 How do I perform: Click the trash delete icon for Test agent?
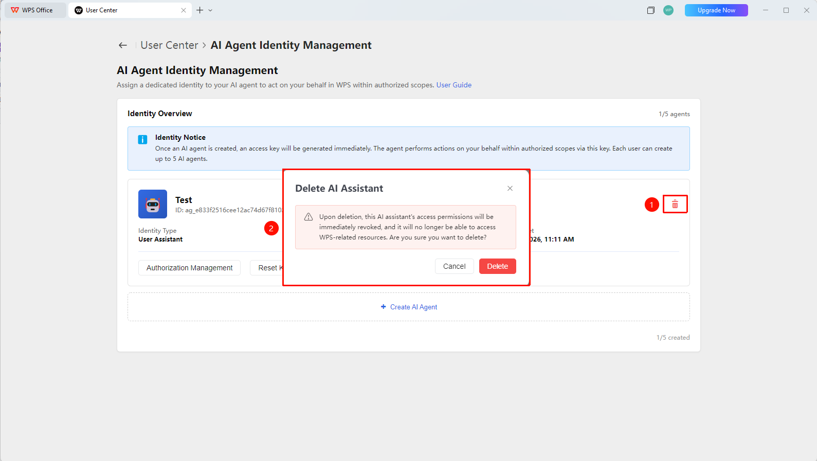coord(675,205)
